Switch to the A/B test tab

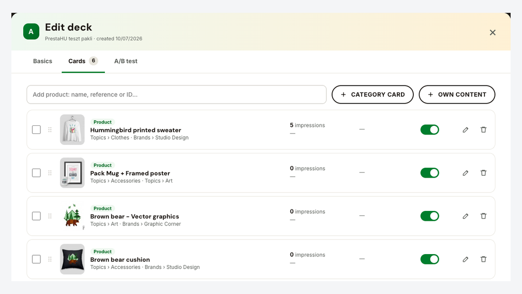point(126,61)
